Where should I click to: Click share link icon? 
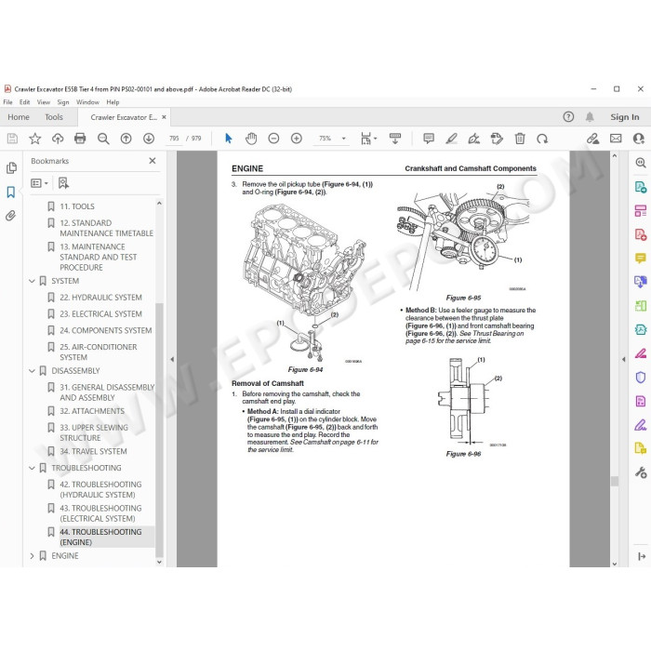tap(593, 139)
